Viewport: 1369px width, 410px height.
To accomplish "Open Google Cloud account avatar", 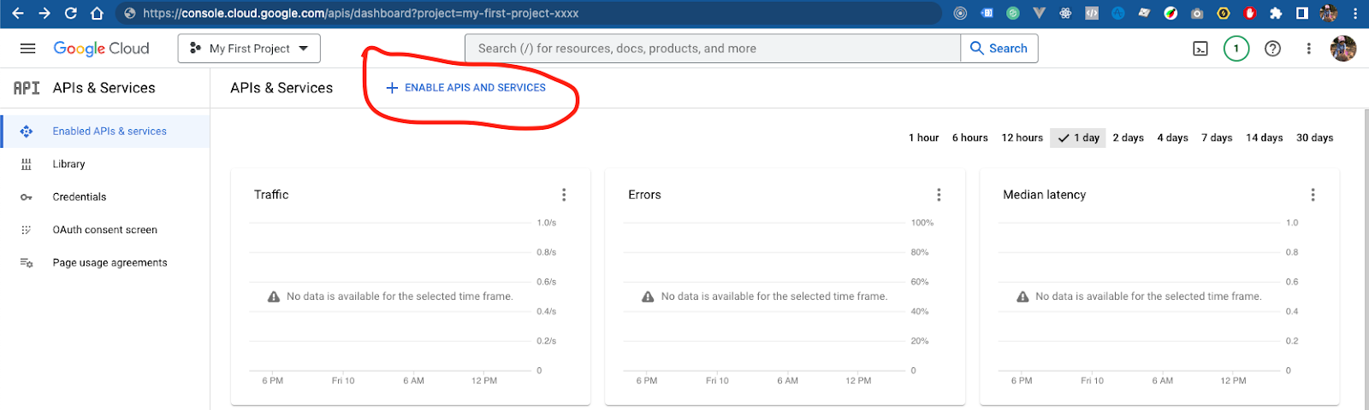I will pyautogui.click(x=1343, y=49).
